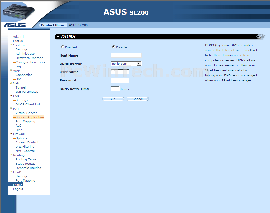Click the Host Name input field
This screenshot has height=213, width=270.
point(126,55)
